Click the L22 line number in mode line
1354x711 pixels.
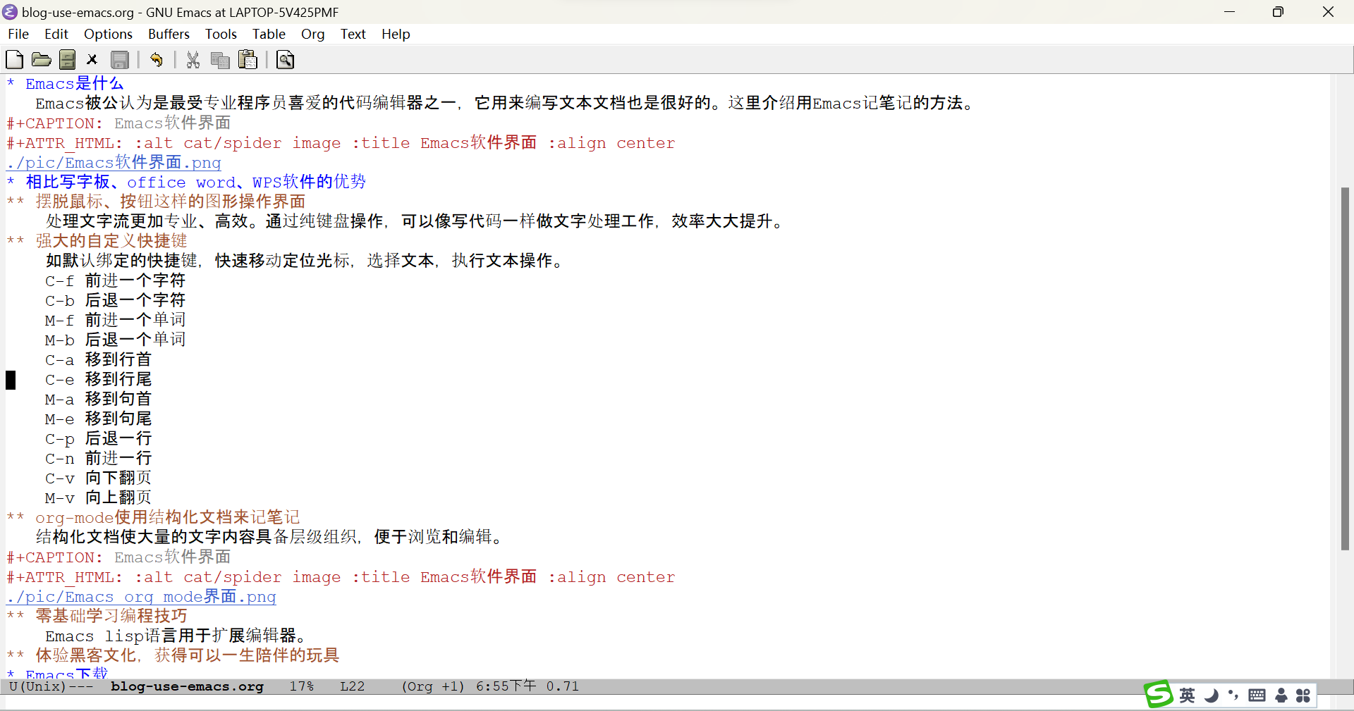[x=352, y=686]
